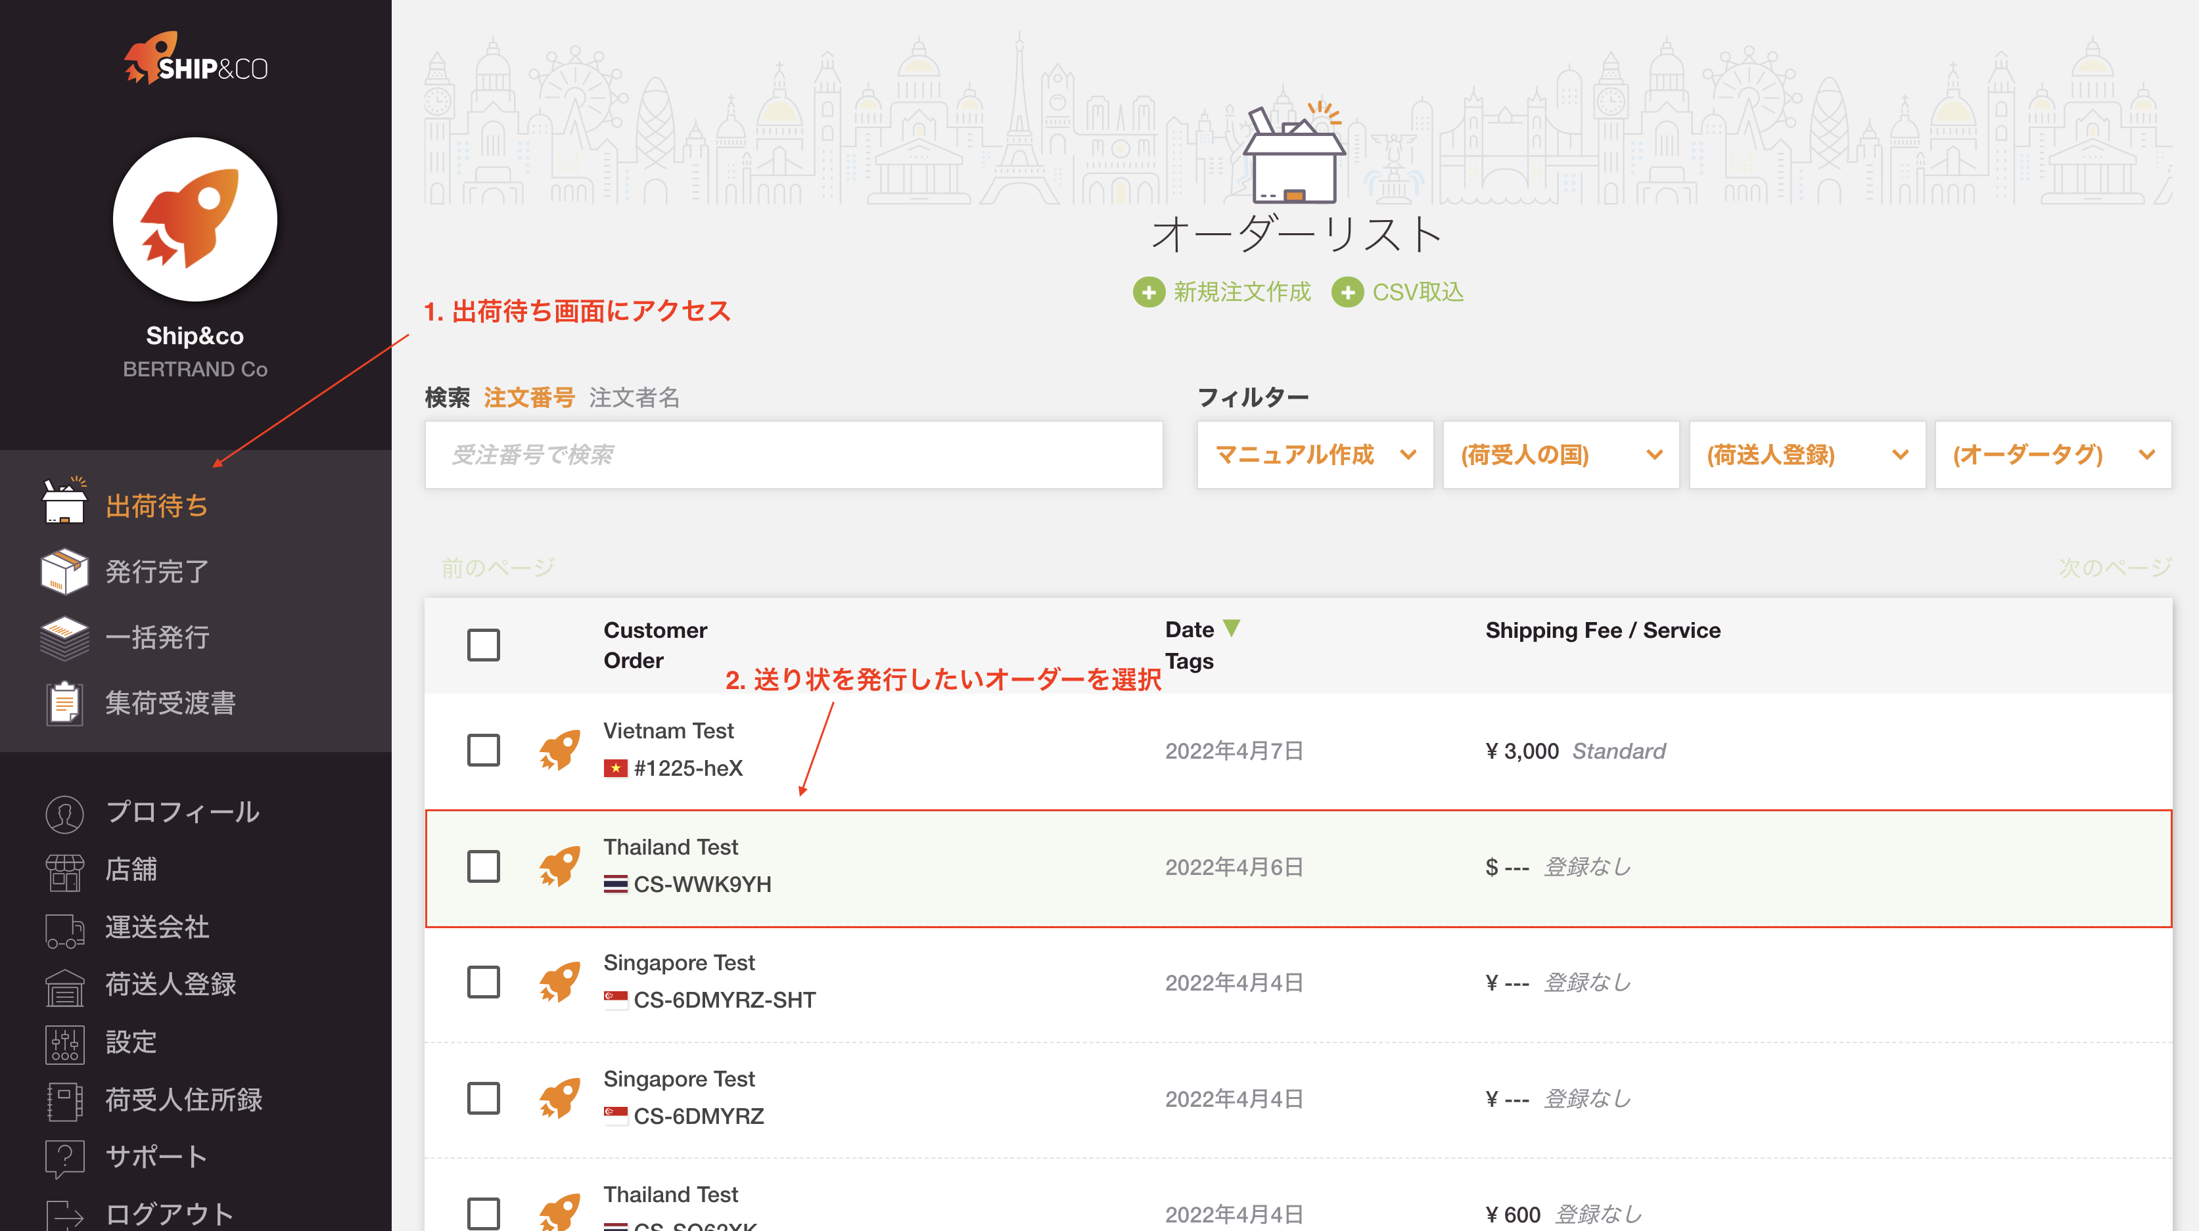This screenshot has height=1231, width=2199.
Task: Click the 受注番号で検索 search field
Action: (794, 455)
